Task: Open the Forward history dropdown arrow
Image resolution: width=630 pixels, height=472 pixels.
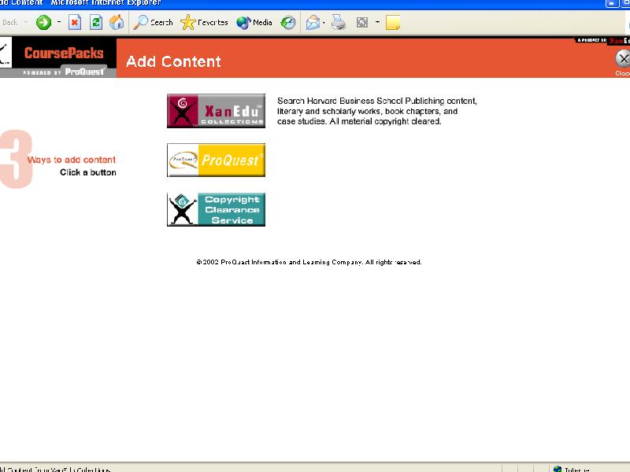Action: [x=59, y=22]
